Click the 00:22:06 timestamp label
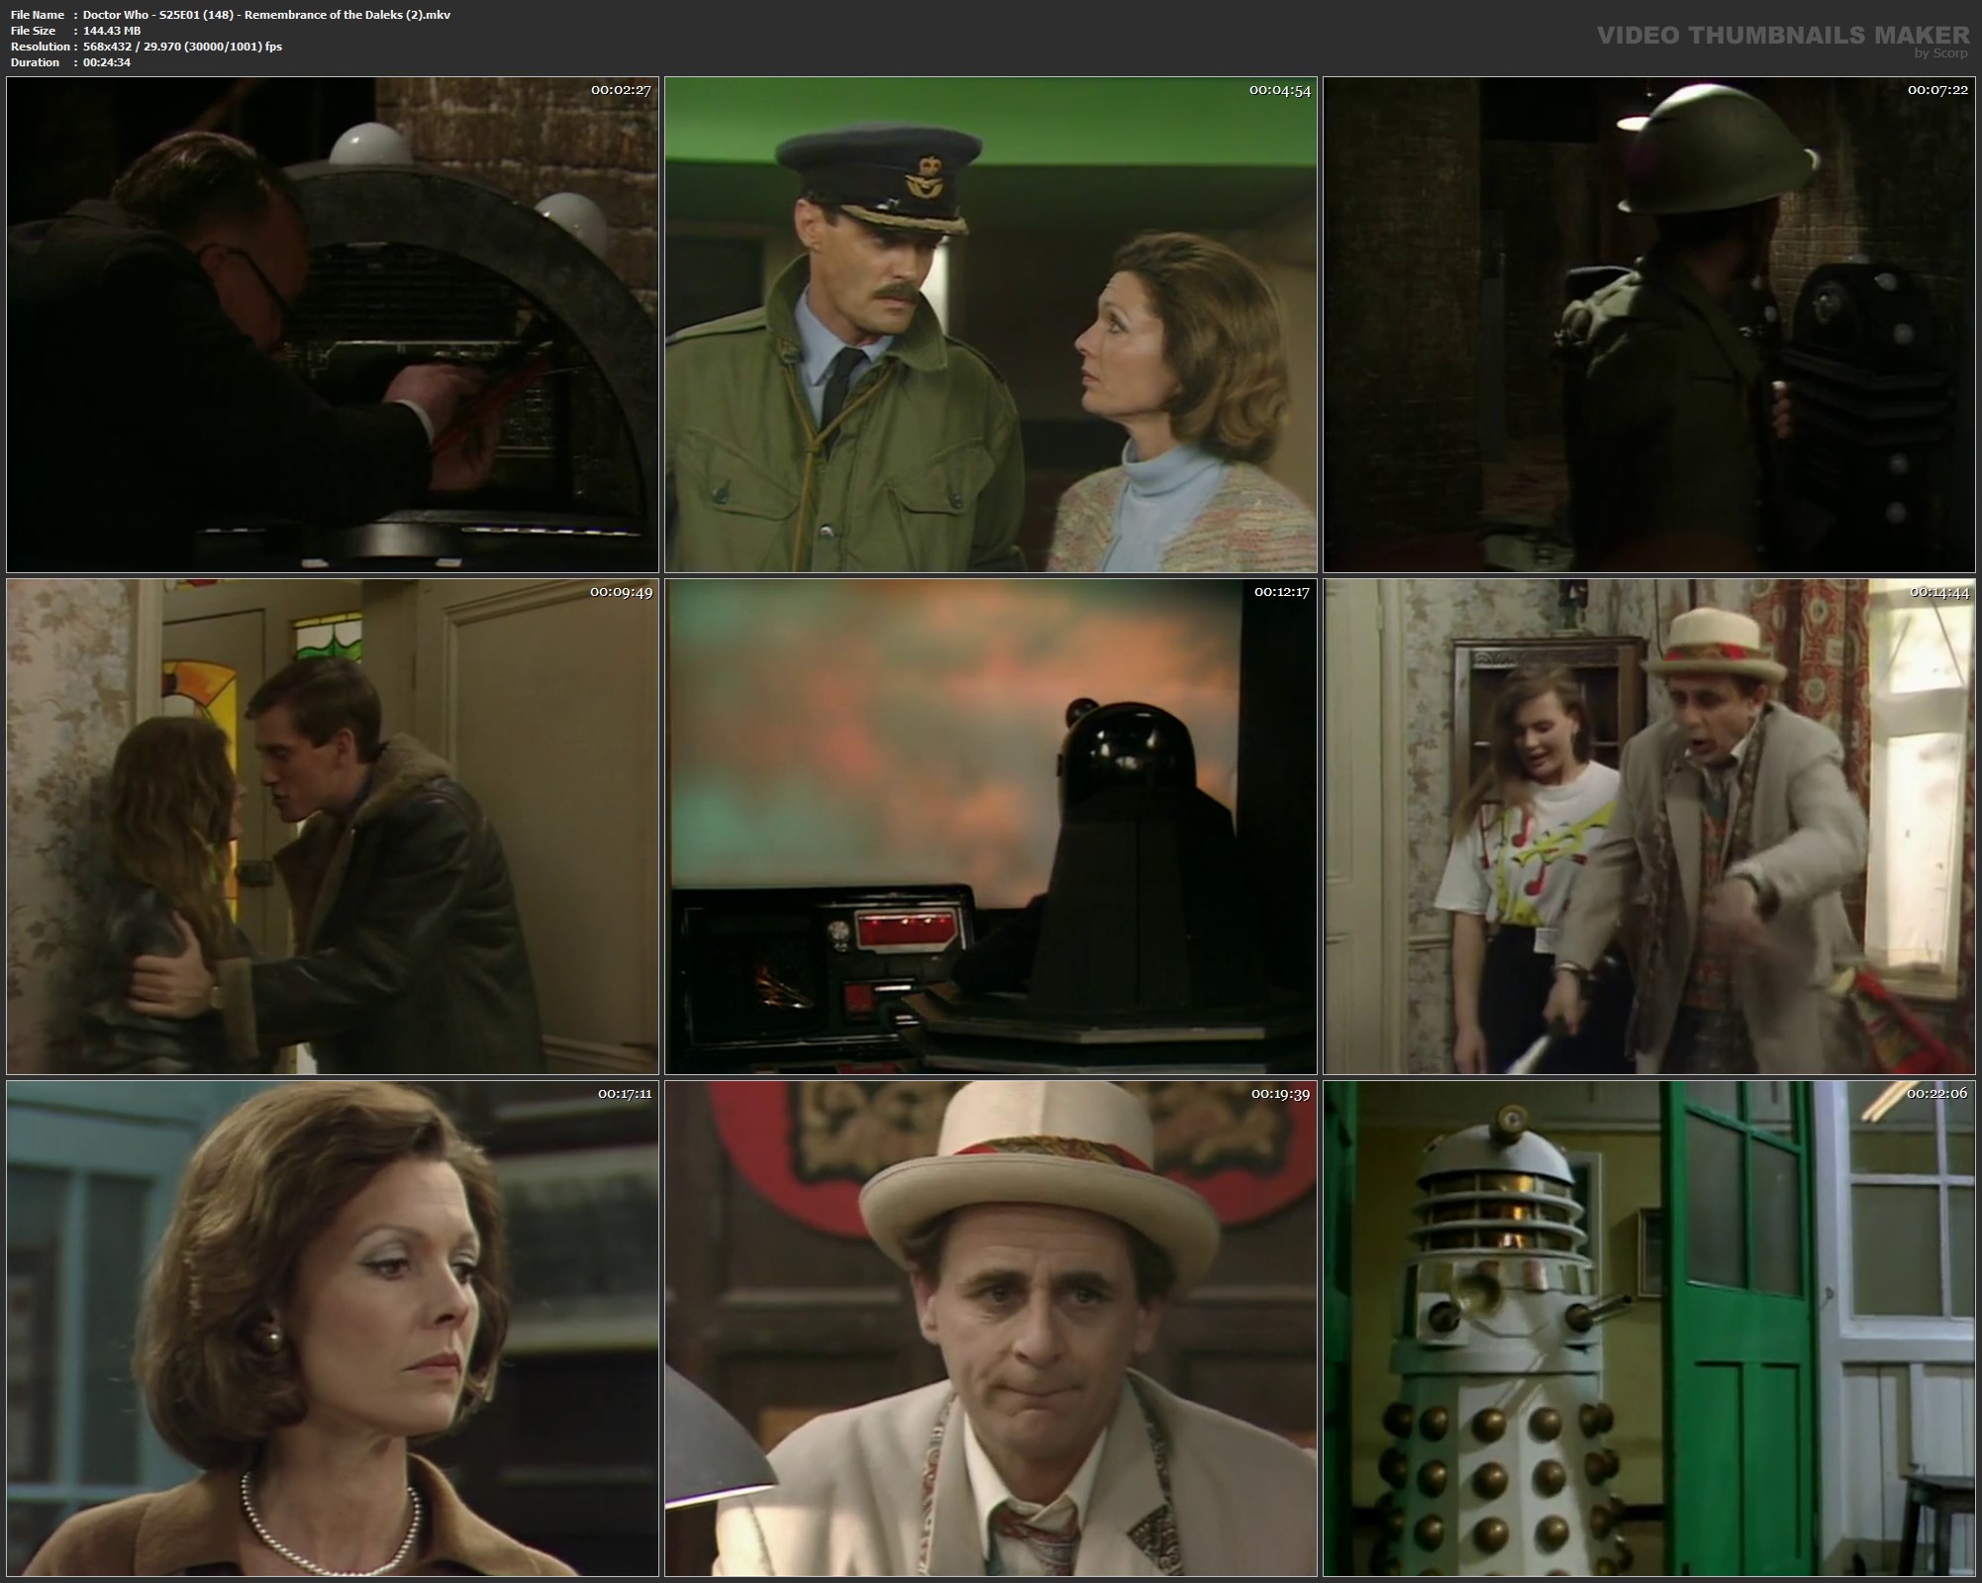Image resolution: width=1982 pixels, height=1583 pixels. point(1938,1094)
